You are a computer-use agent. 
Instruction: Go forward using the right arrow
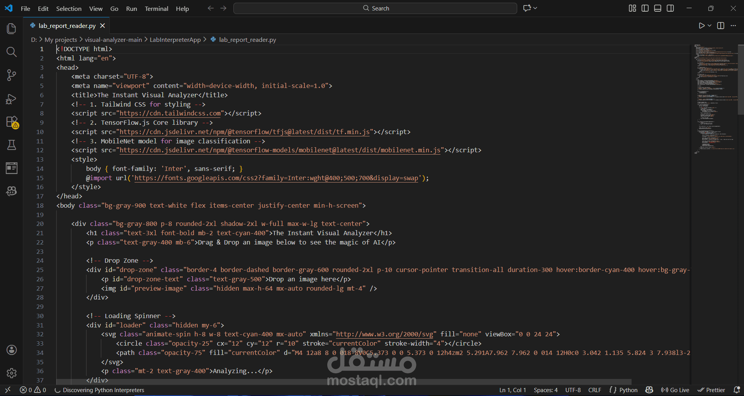pyautogui.click(x=223, y=8)
